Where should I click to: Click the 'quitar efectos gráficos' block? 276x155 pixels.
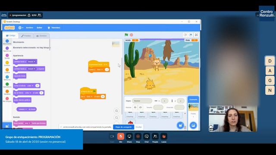[x=22, y=100]
